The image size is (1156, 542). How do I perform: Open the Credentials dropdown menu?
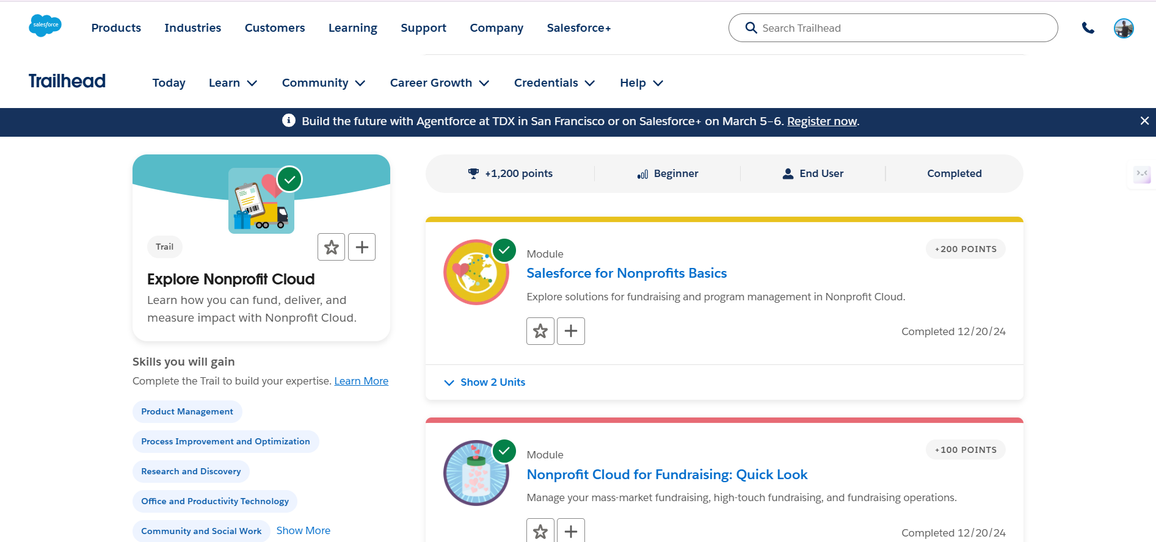[554, 83]
